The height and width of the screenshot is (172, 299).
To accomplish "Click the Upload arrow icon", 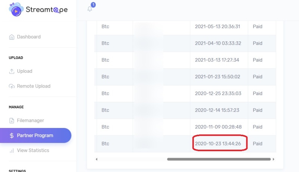I will [12, 71].
